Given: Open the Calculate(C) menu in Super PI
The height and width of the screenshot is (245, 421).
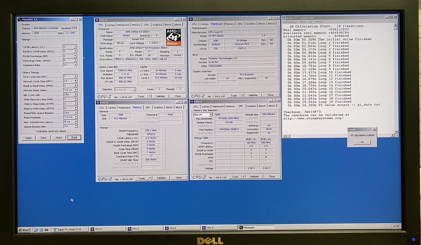Looking at the screenshot, I should (290, 22).
